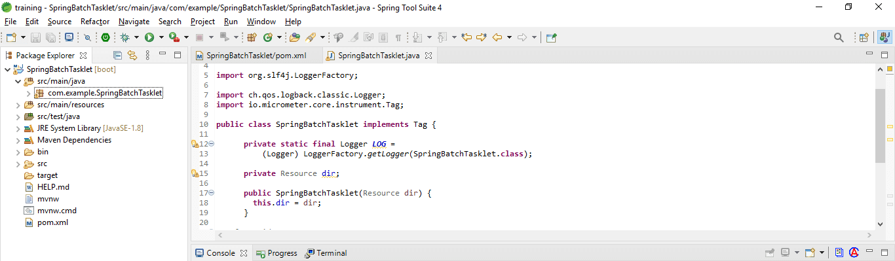Screen dimensions: 895x261
Task: Click the editor vertical scrollbar thumb
Action: pyautogui.click(x=880, y=126)
